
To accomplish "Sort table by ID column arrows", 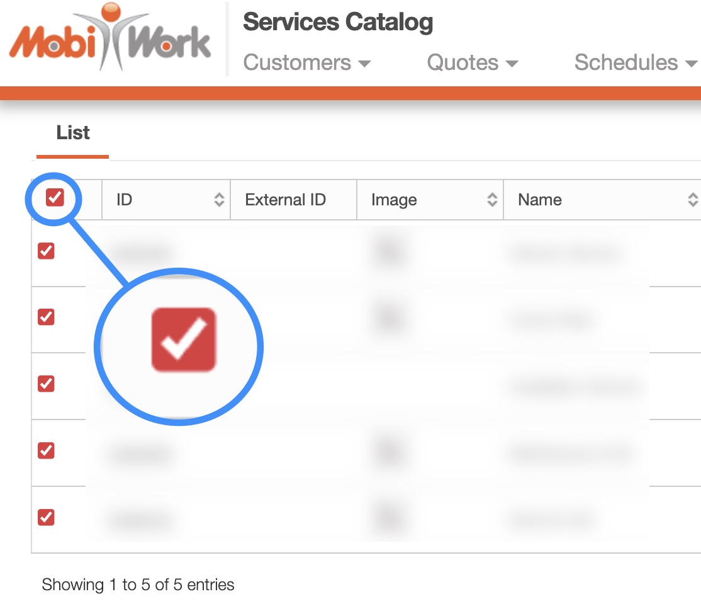I will pos(219,200).
